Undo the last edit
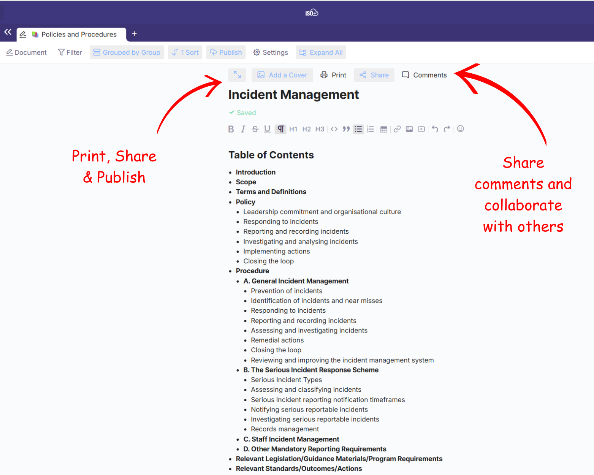 tap(435, 129)
